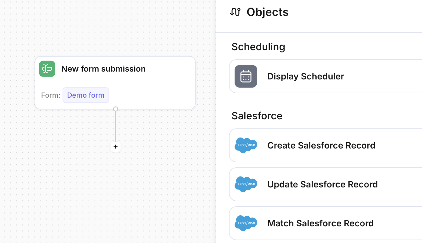Click the Update Salesforce Record cloud icon
This screenshot has width=422, height=243.
point(246,184)
